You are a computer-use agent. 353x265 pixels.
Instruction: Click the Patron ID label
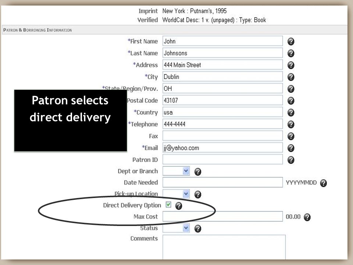tap(145, 160)
